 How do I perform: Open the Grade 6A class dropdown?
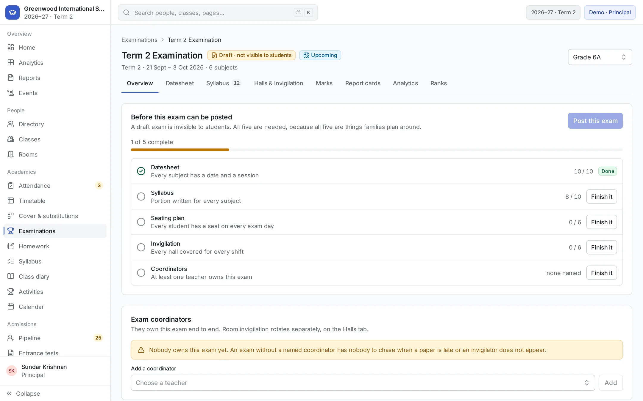coord(600,57)
